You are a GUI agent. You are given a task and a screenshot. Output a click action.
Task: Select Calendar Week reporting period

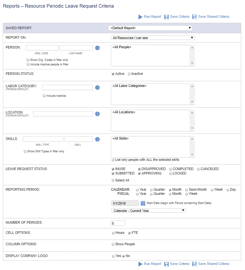[x=212, y=190]
